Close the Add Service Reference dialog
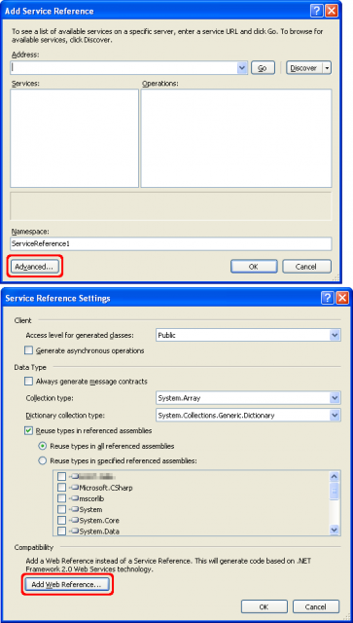 (x=332, y=11)
